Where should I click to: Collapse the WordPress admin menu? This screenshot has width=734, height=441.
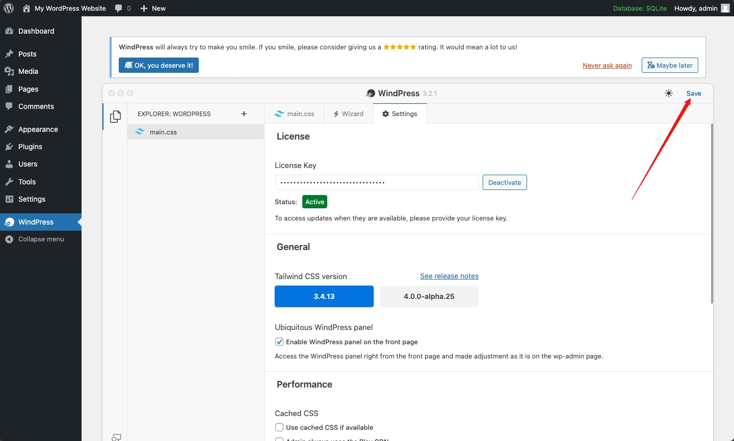[41, 239]
